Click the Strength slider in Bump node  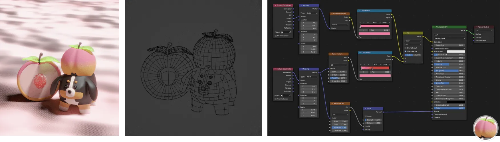pyautogui.click(x=373, y=120)
